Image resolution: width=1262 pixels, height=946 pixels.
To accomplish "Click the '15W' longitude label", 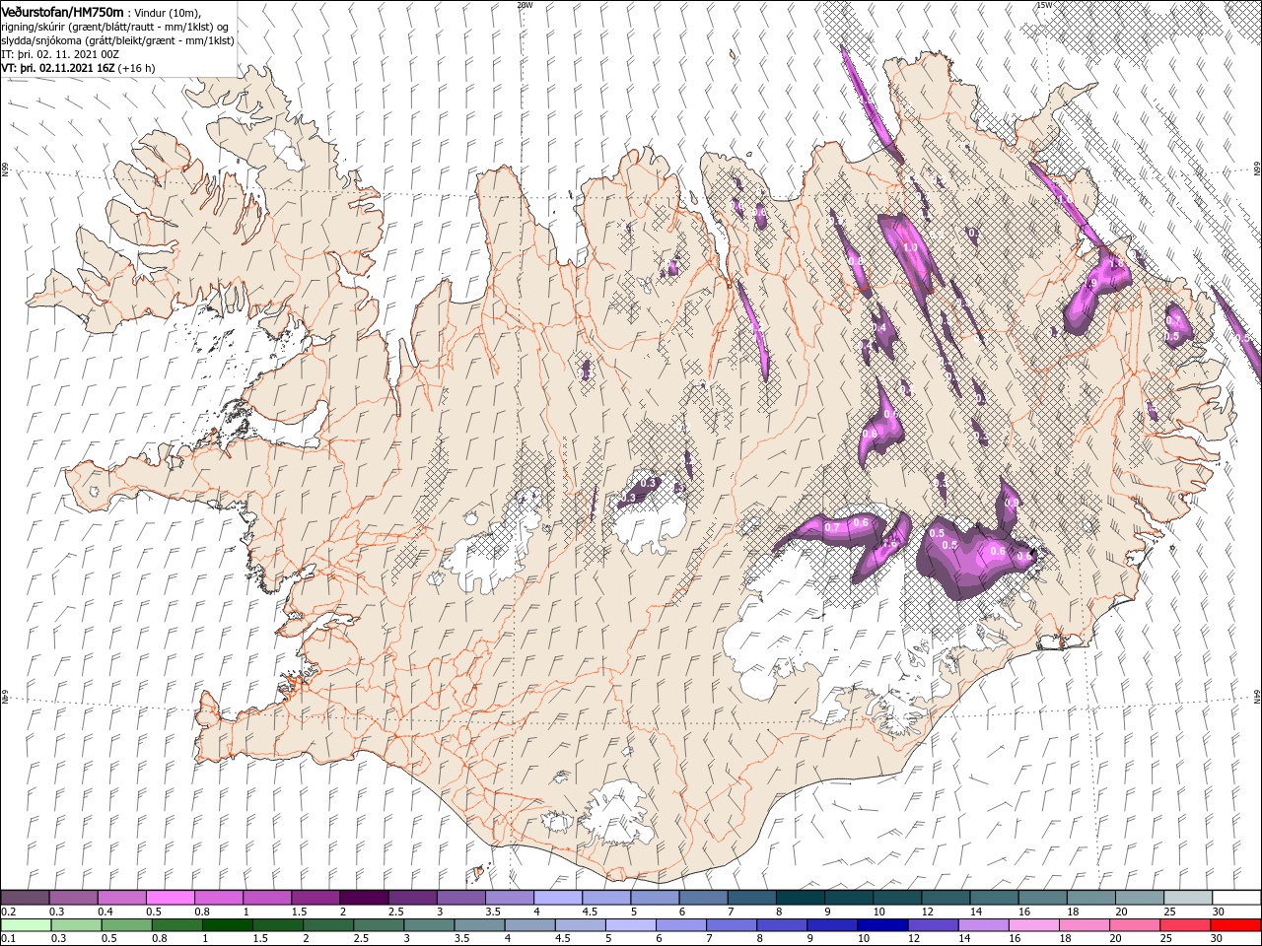I will point(1044,5).
